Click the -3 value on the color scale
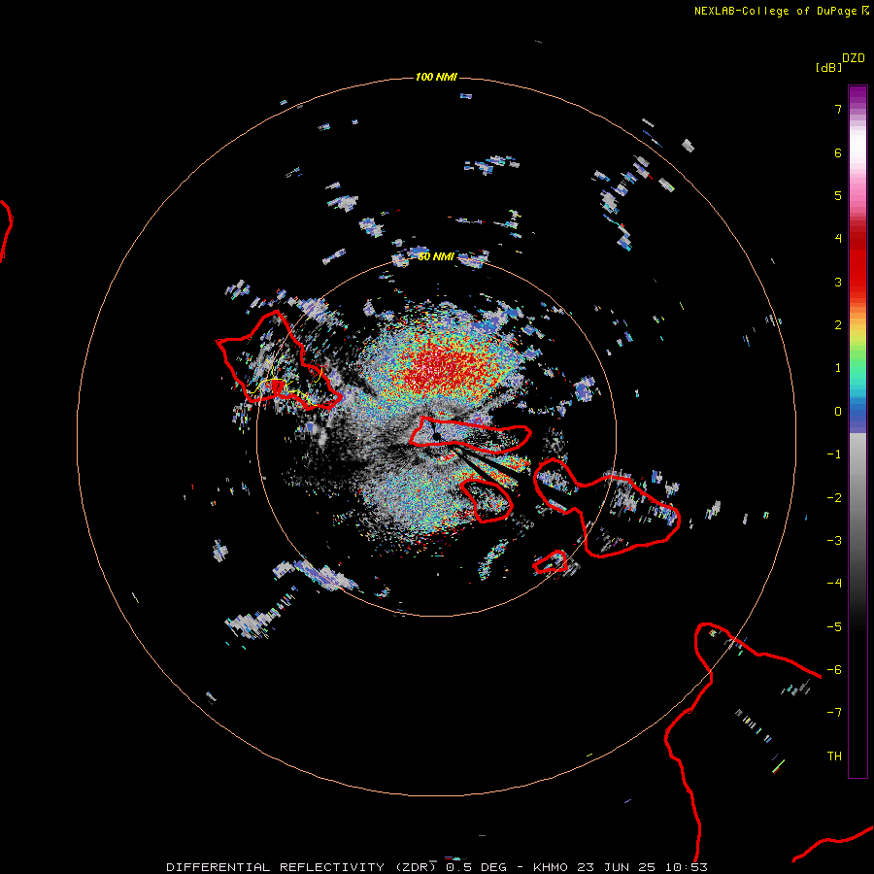This screenshot has height=874, width=874. (834, 540)
